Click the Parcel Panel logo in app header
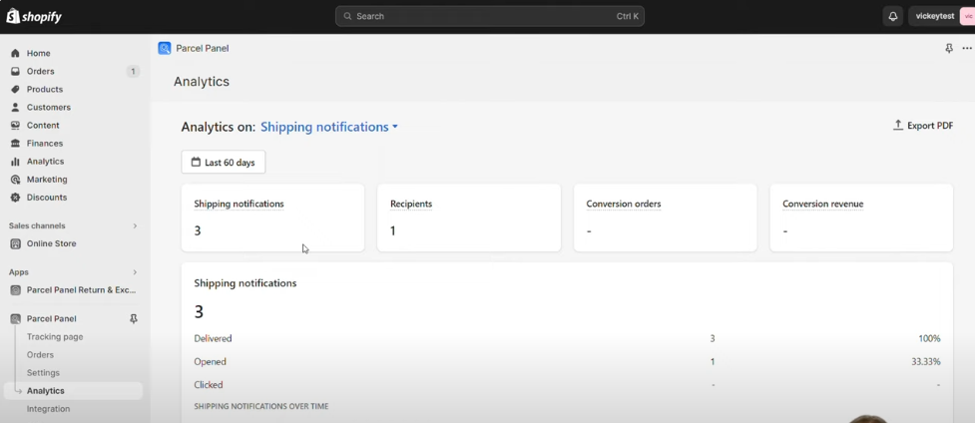 [164, 48]
